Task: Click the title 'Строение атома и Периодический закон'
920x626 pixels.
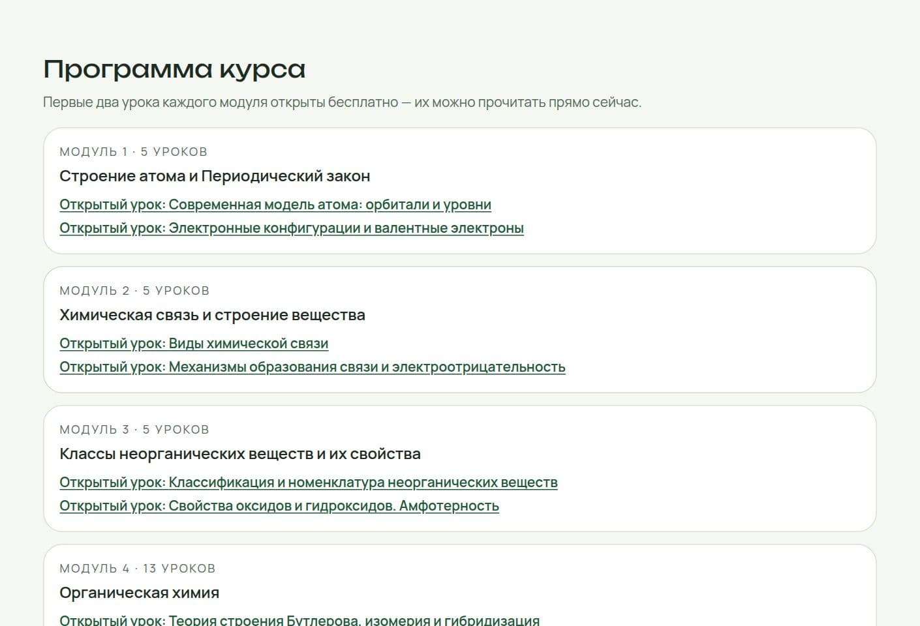Action: point(215,176)
